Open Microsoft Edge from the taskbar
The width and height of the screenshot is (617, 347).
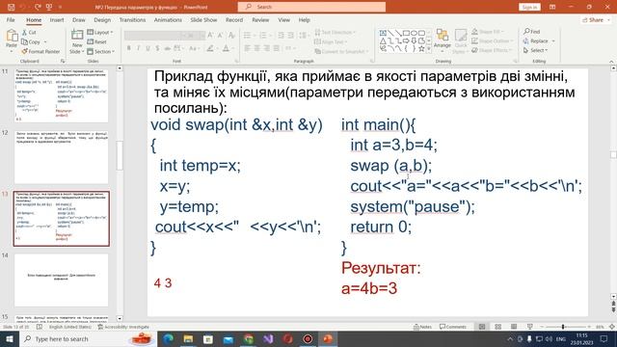pos(168,338)
